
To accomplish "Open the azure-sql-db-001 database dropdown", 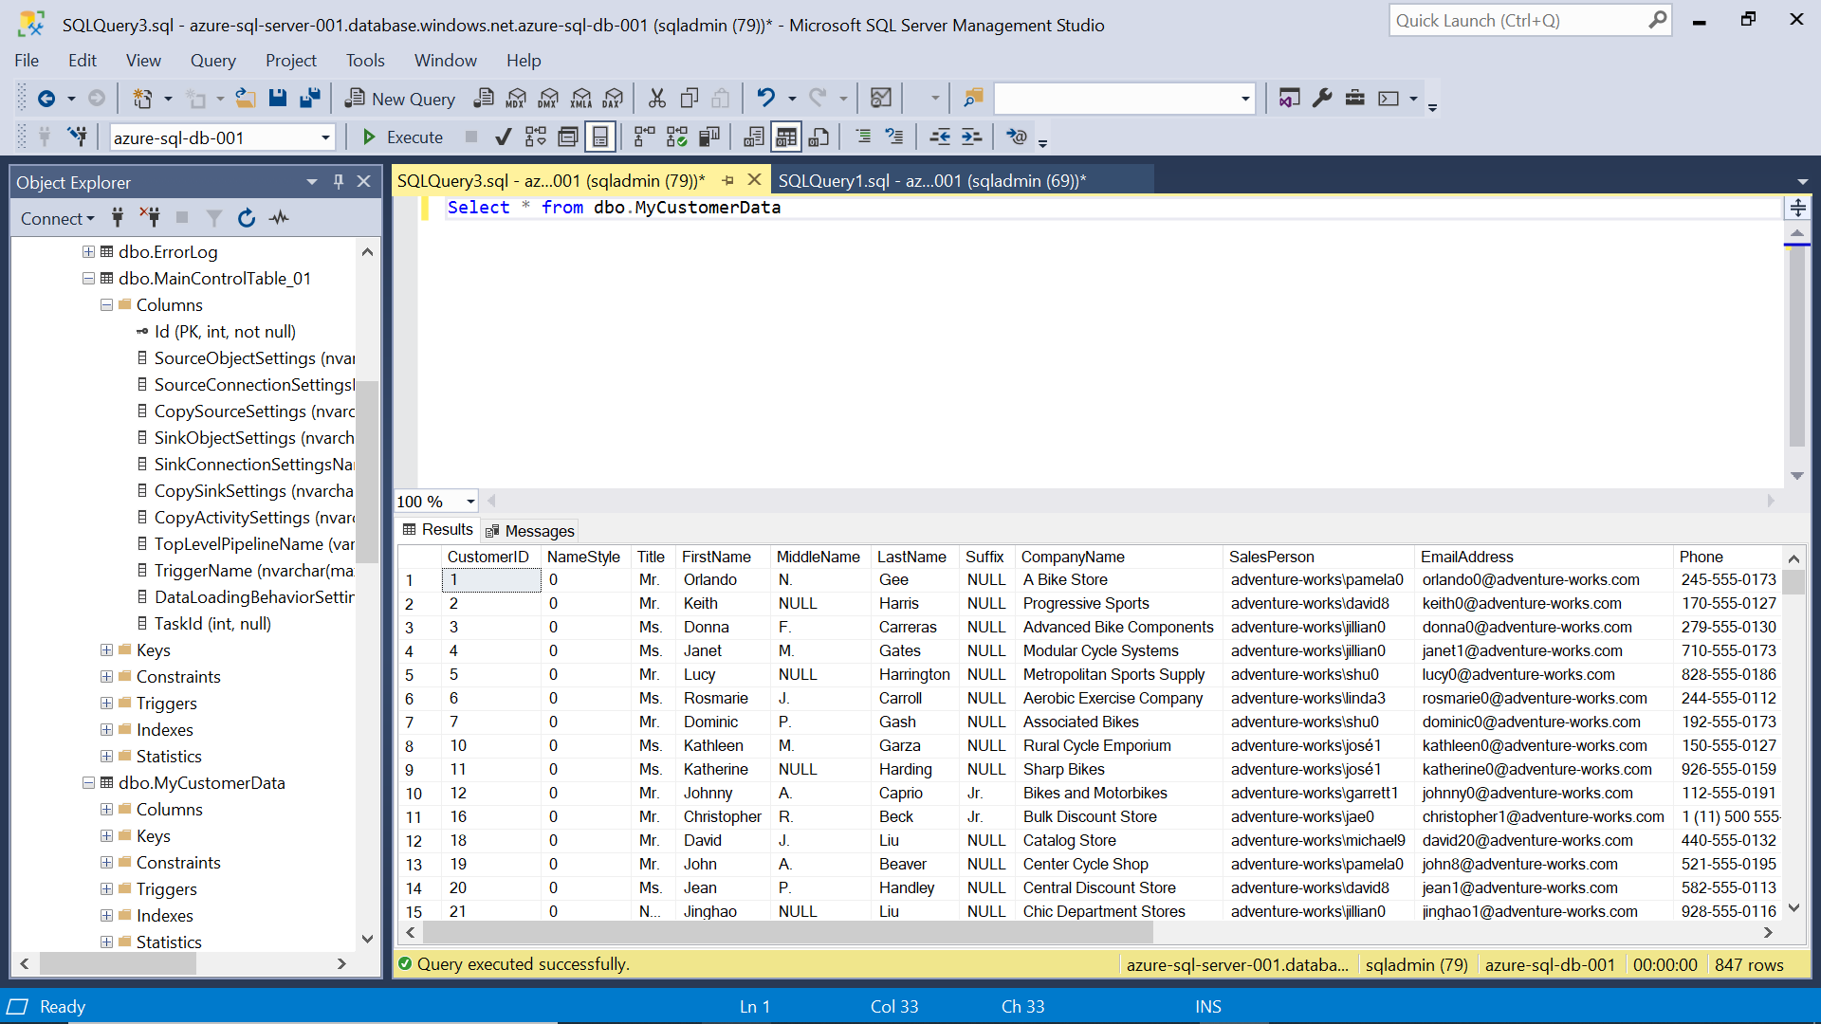I will 325,138.
